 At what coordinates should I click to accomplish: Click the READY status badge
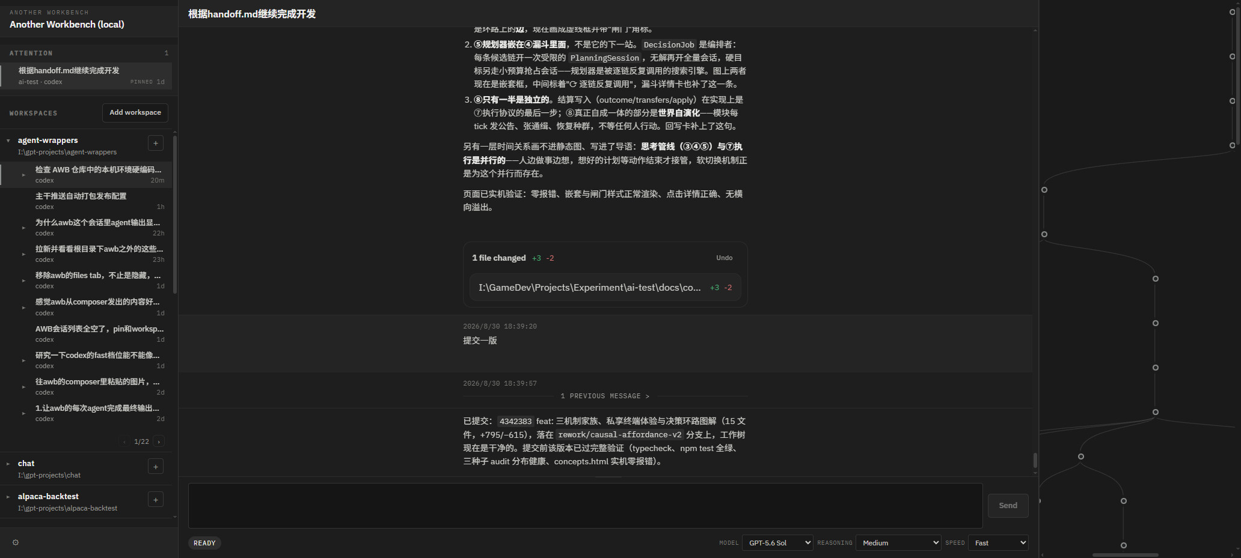tap(204, 543)
